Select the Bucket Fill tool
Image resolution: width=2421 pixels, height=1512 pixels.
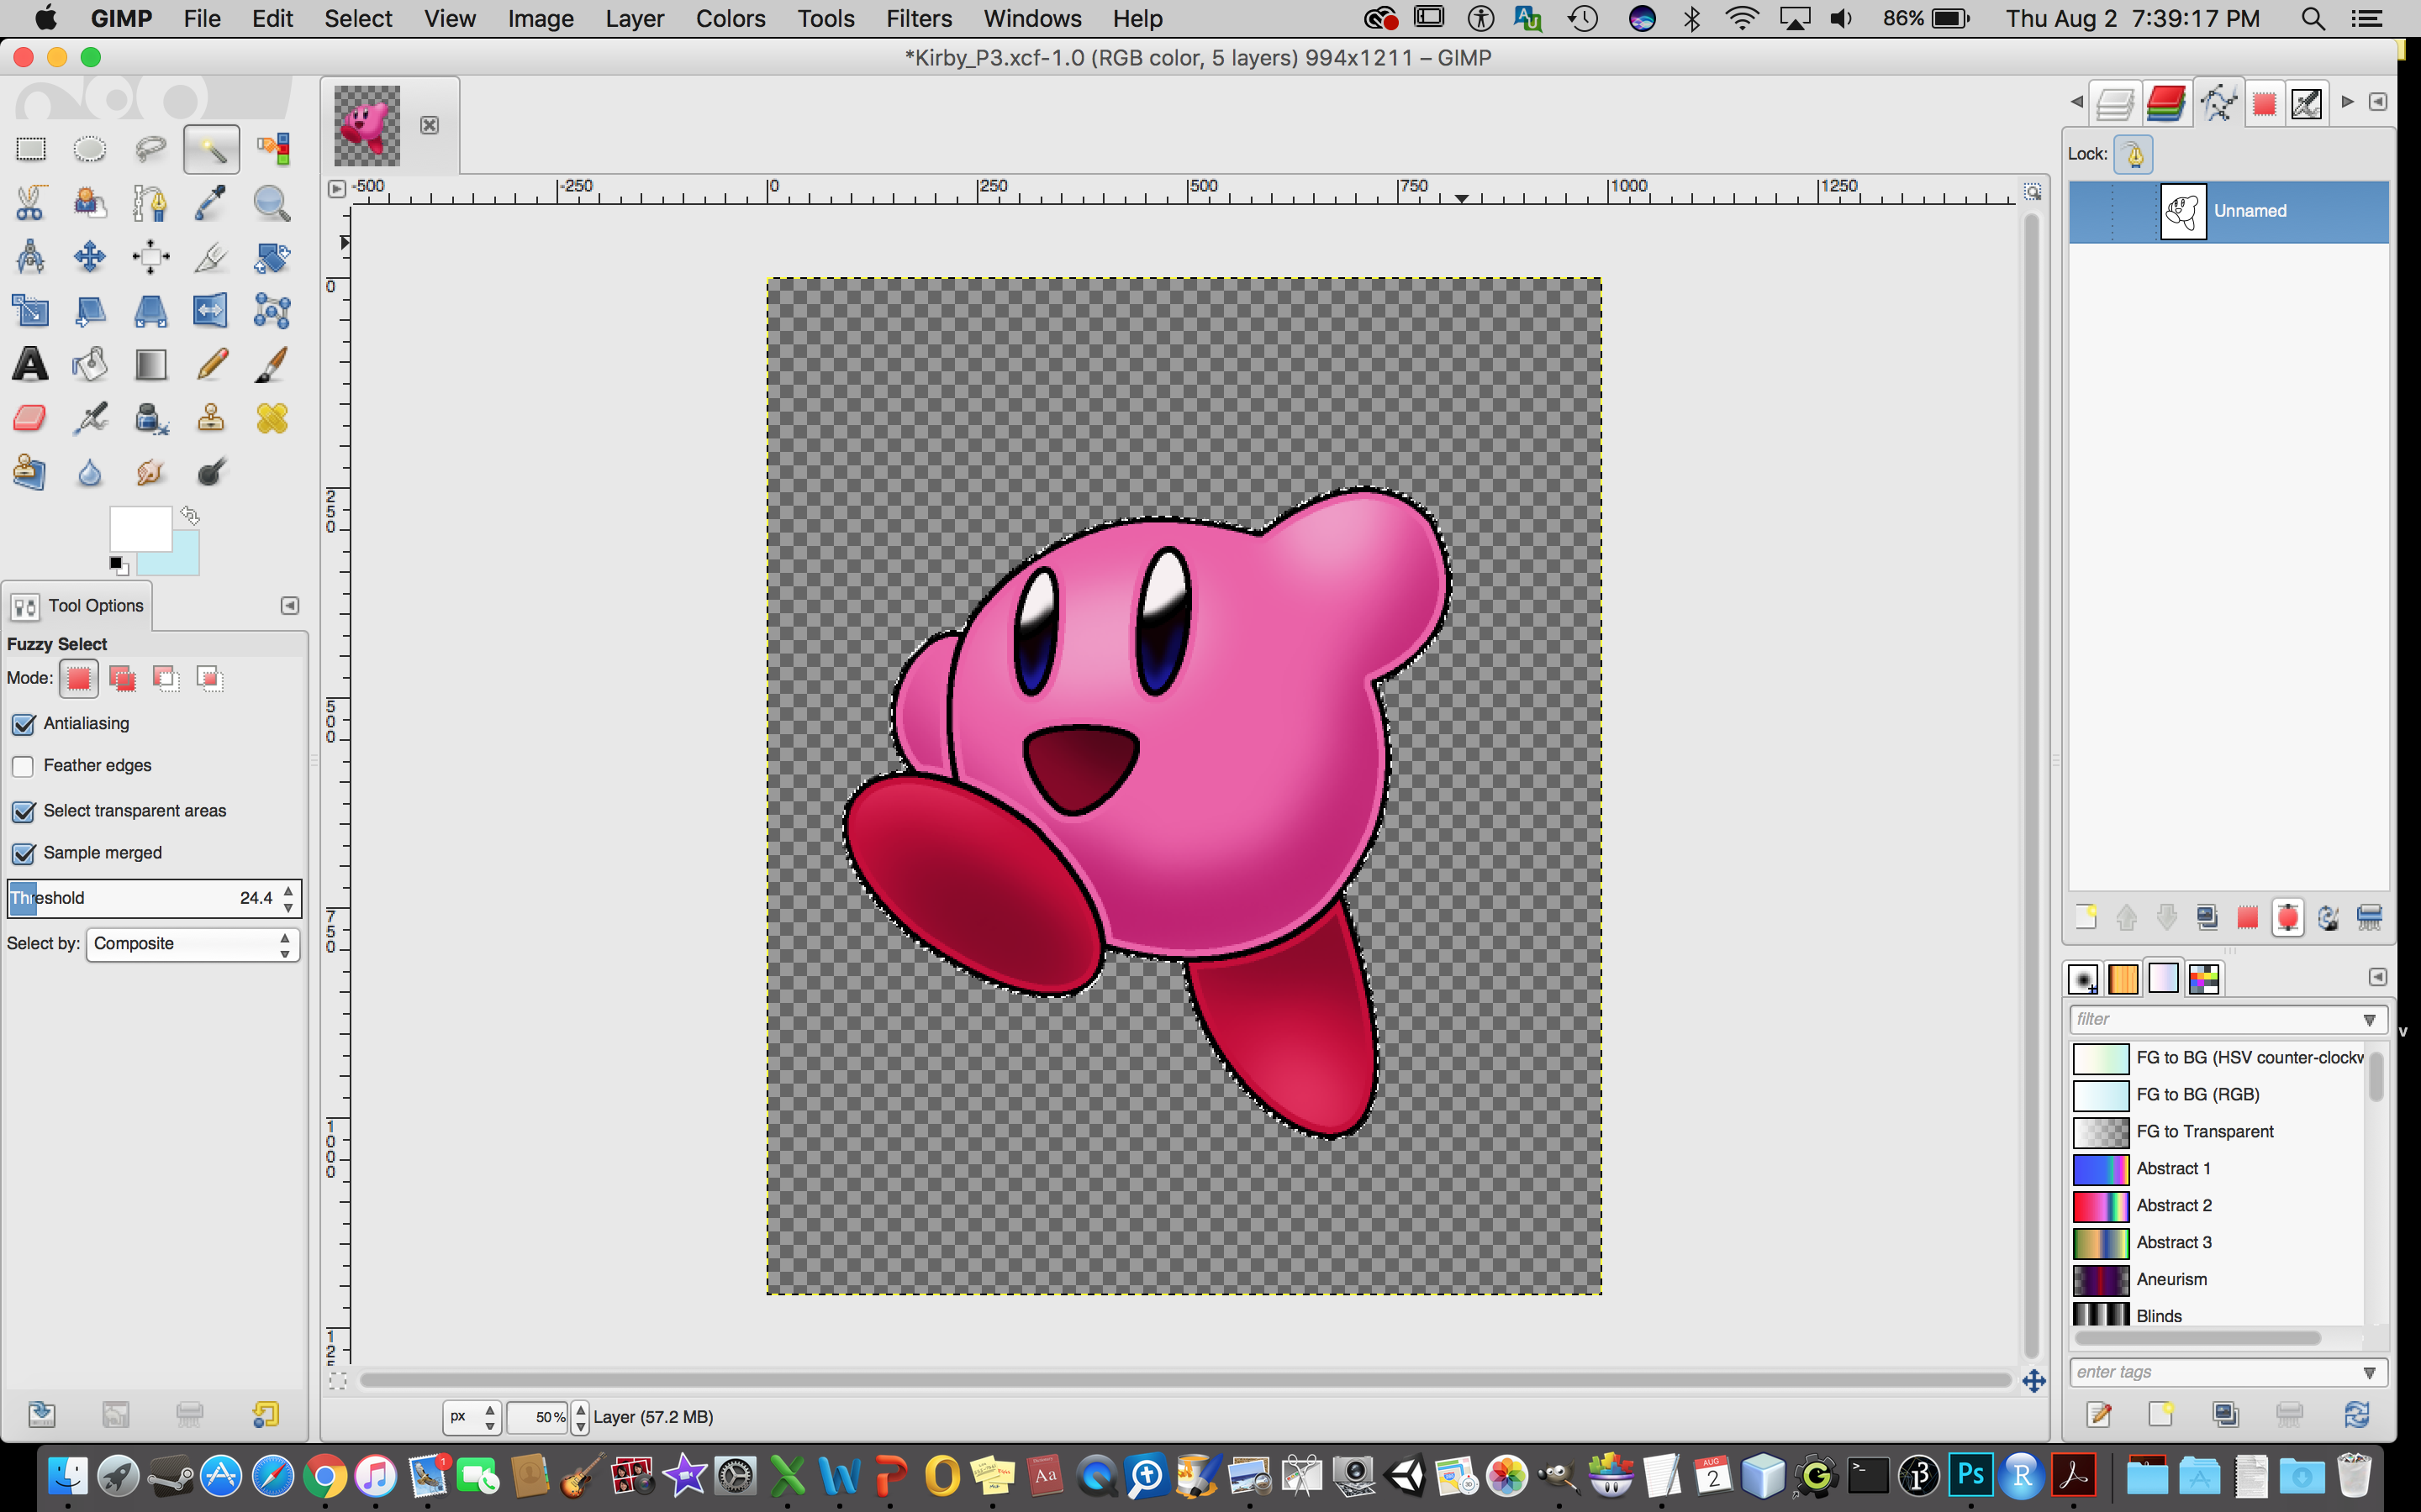tap(90, 364)
